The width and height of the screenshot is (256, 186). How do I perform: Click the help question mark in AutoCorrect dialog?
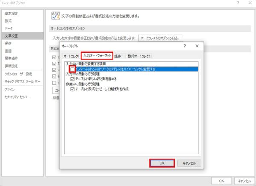click(185, 46)
